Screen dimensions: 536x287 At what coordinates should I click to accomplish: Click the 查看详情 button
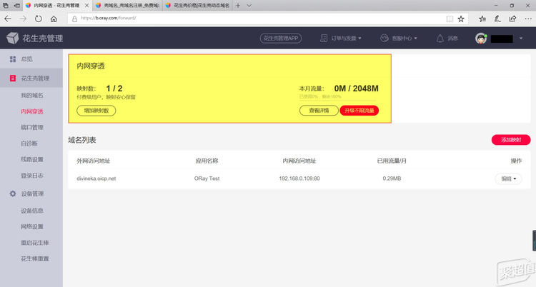click(319, 111)
